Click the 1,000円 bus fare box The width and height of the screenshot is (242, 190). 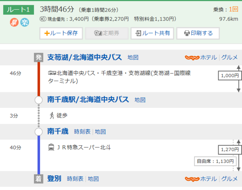pos(229,75)
